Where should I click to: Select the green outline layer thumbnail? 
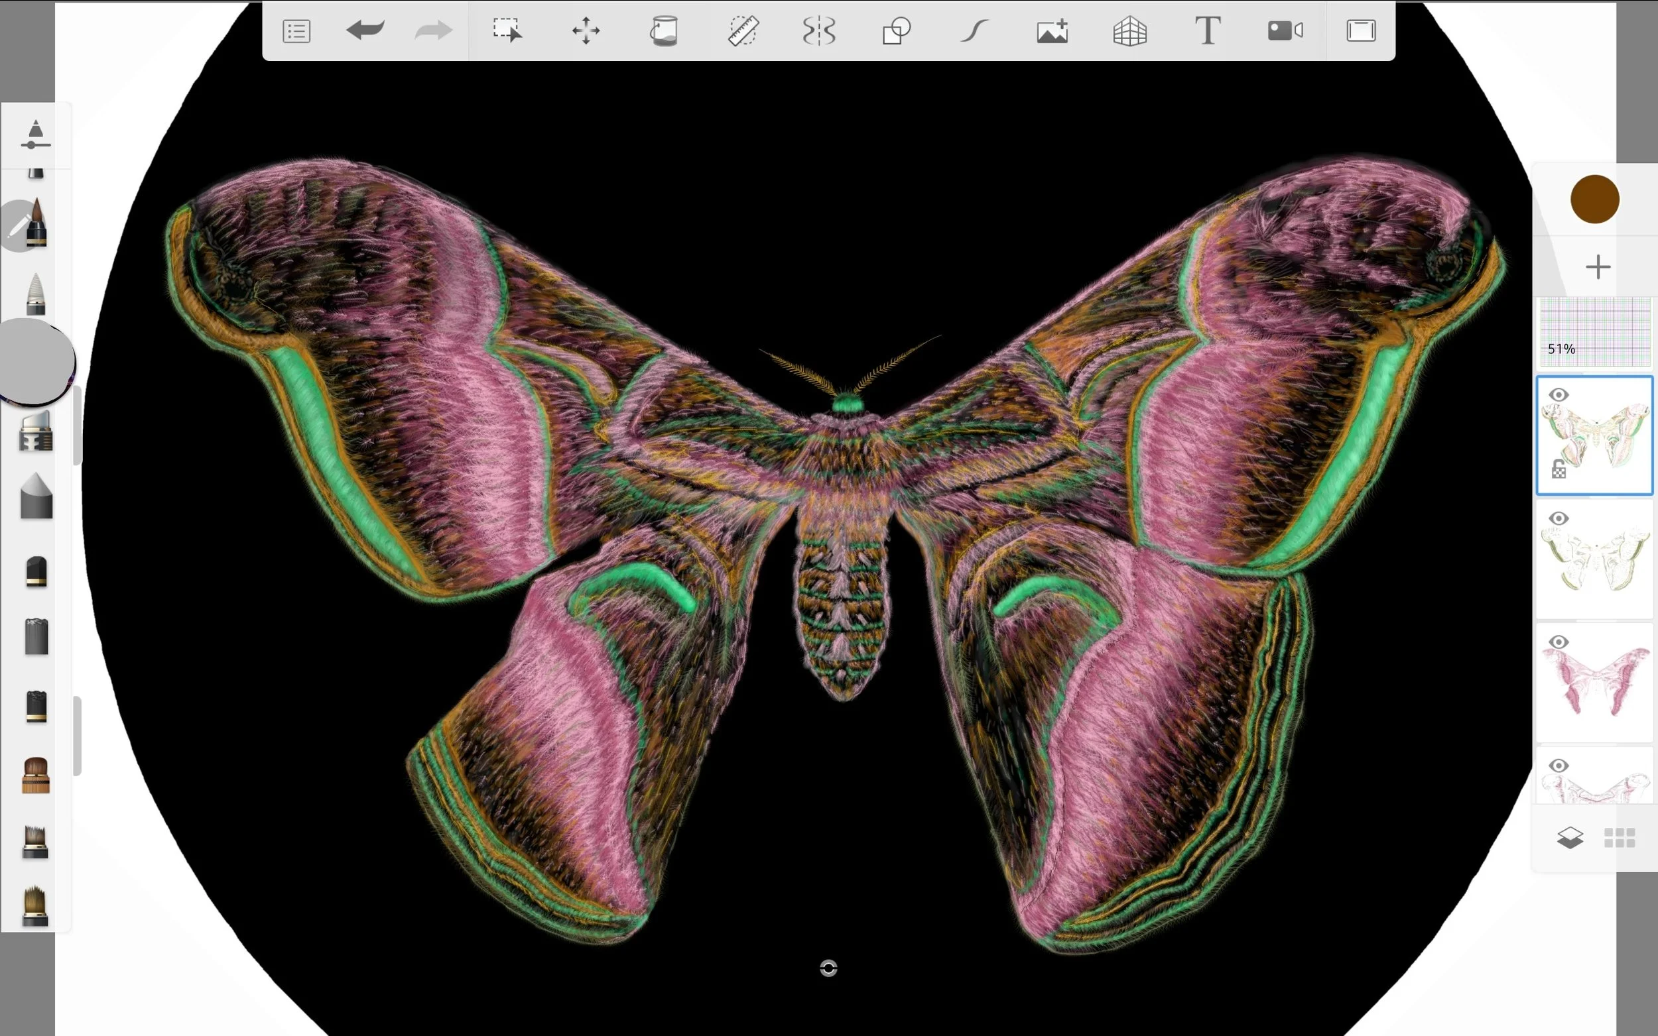coord(1595,559)
